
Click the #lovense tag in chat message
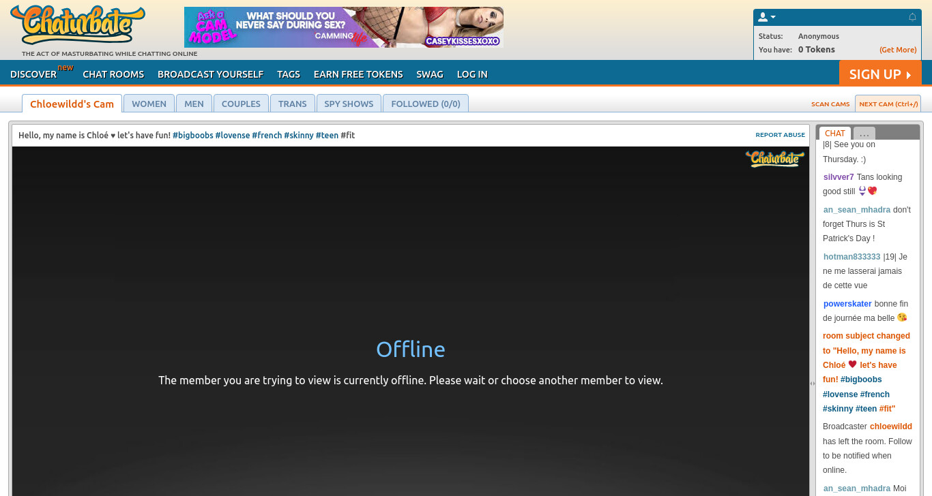(840, 394)
